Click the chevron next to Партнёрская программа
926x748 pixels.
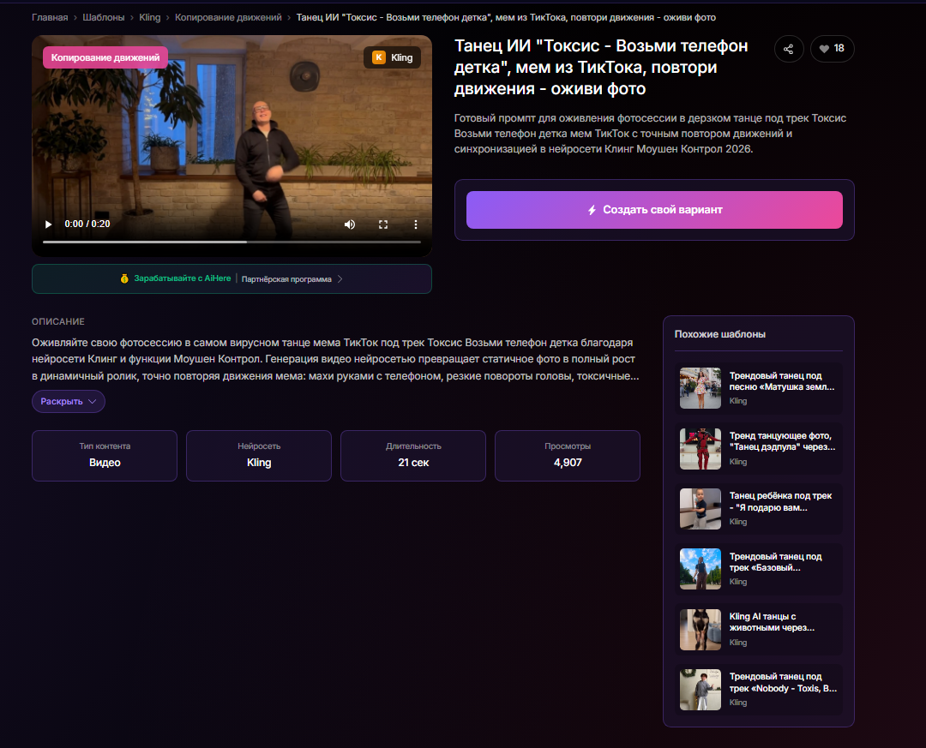340,279
